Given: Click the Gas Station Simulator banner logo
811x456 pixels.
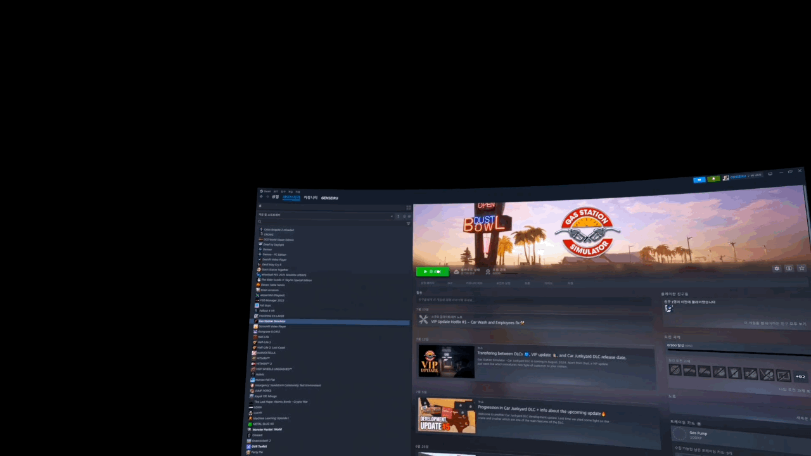Looking at the screenshot, I should [587, 232].
